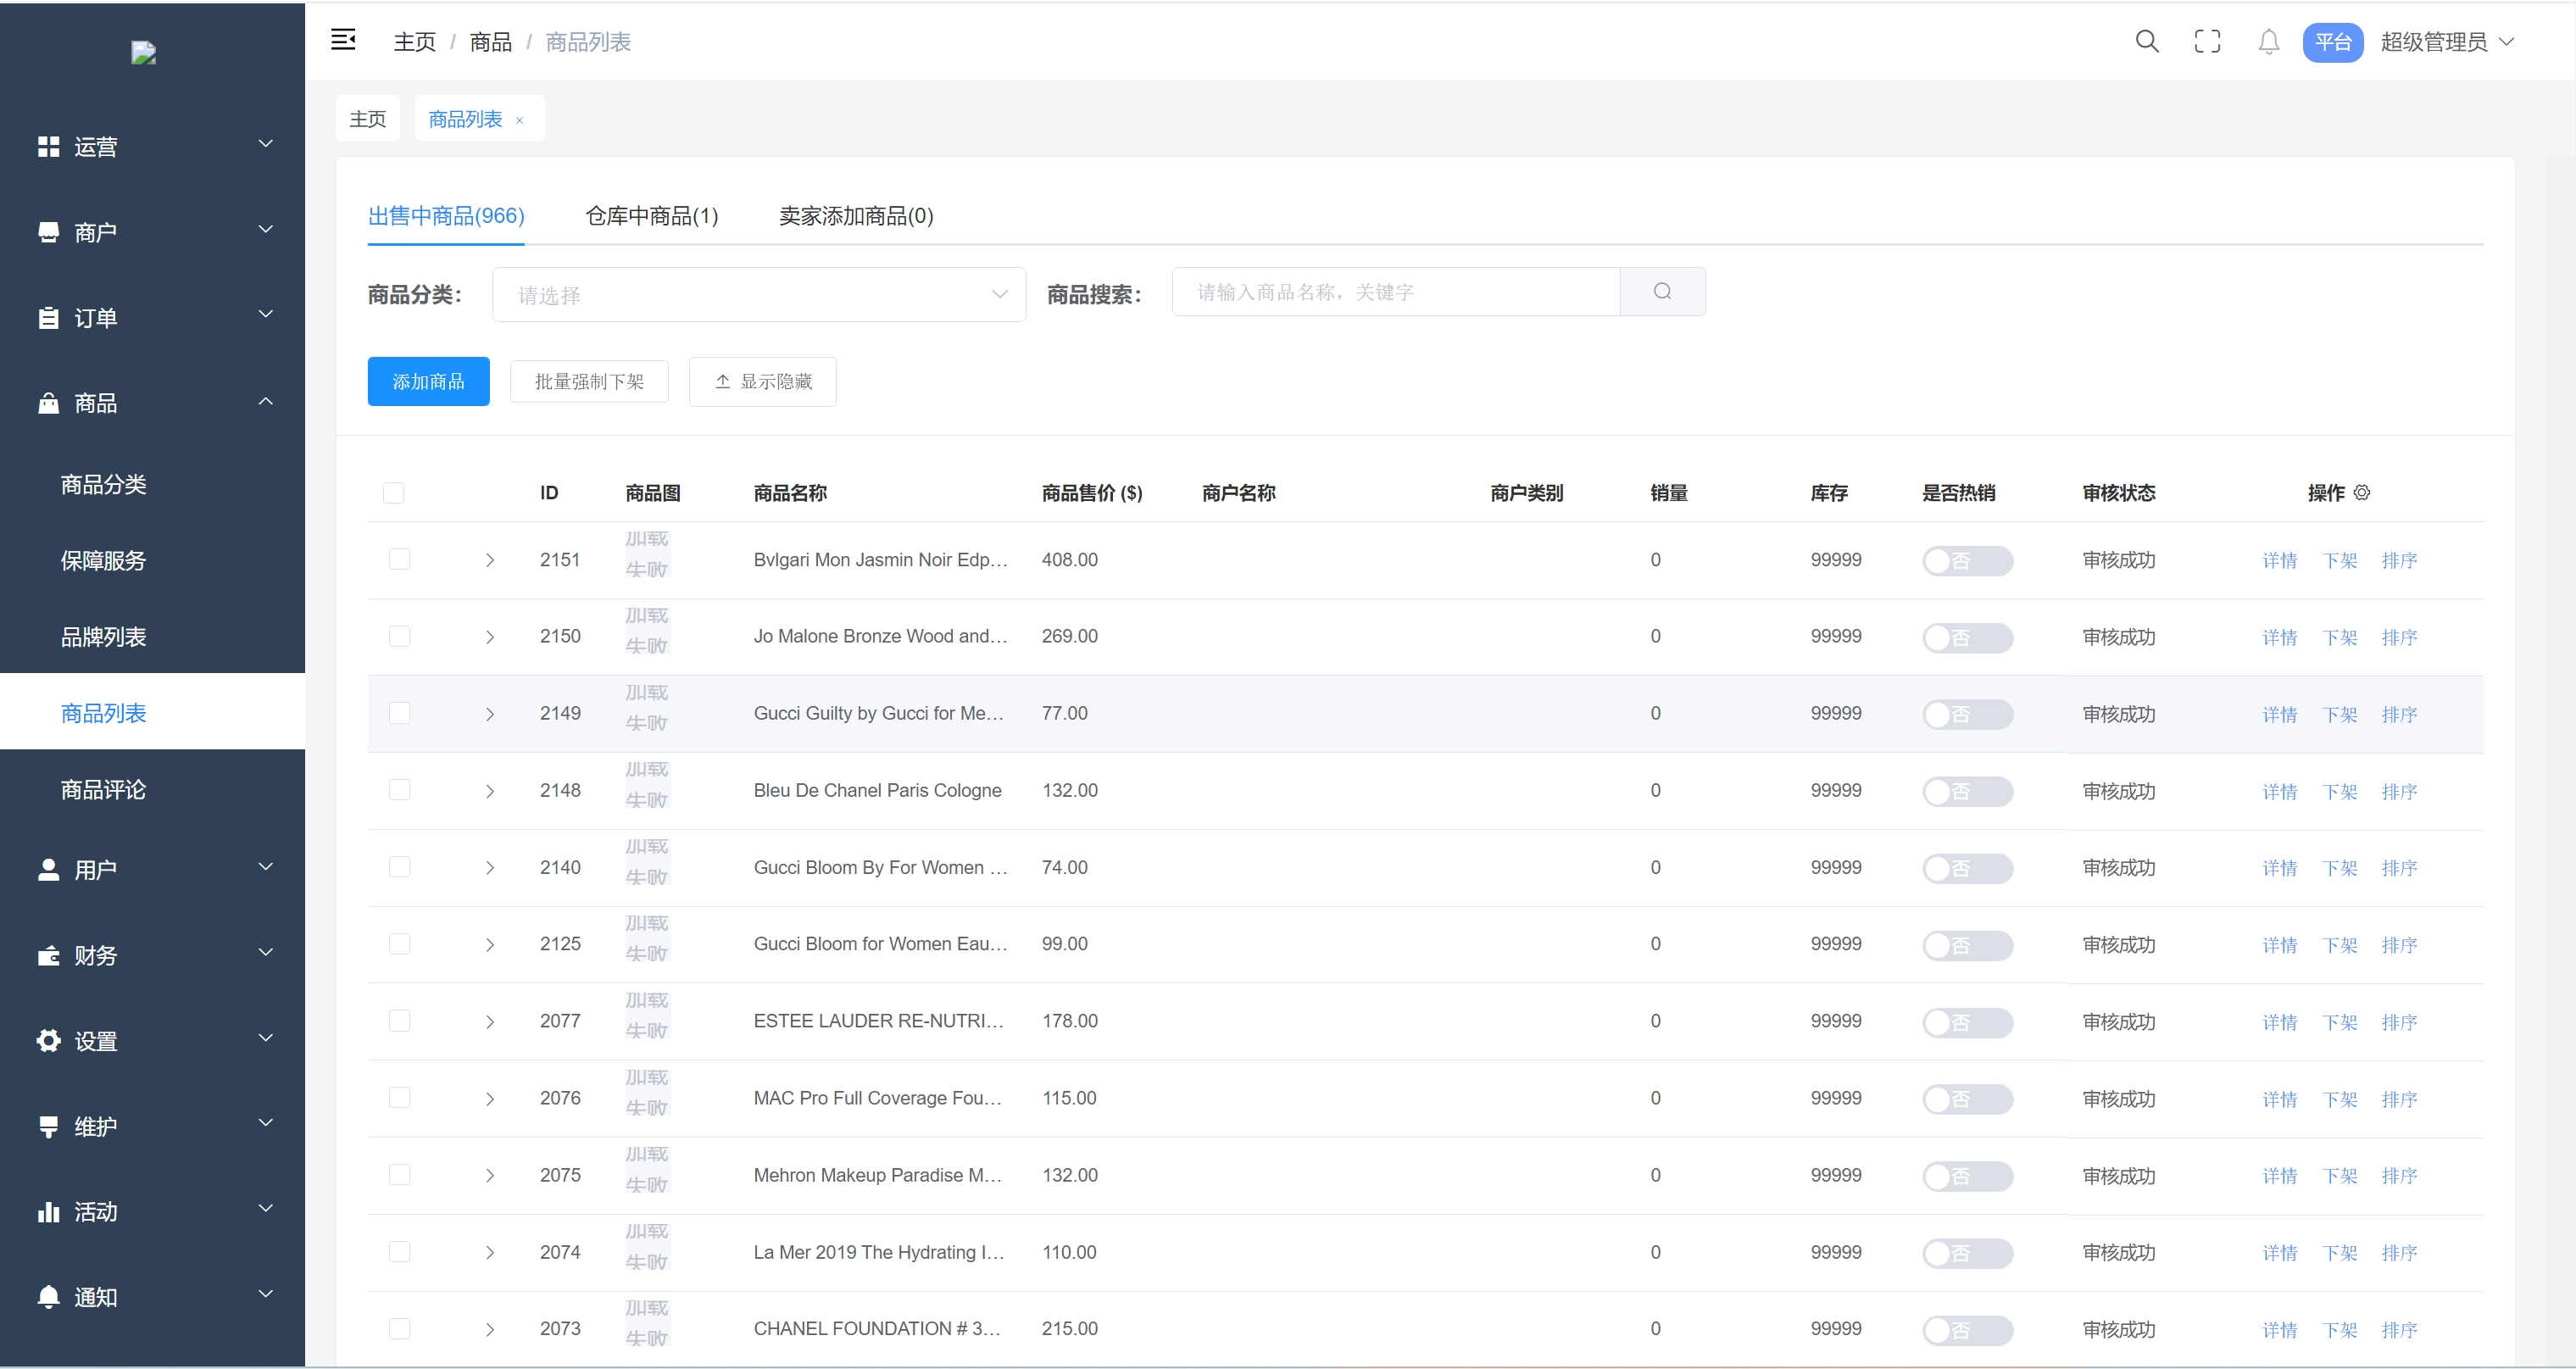This screenshot has height=1369, width=2576.
Task: Click the 财务 wallet icon
Action: pos(48,955)
